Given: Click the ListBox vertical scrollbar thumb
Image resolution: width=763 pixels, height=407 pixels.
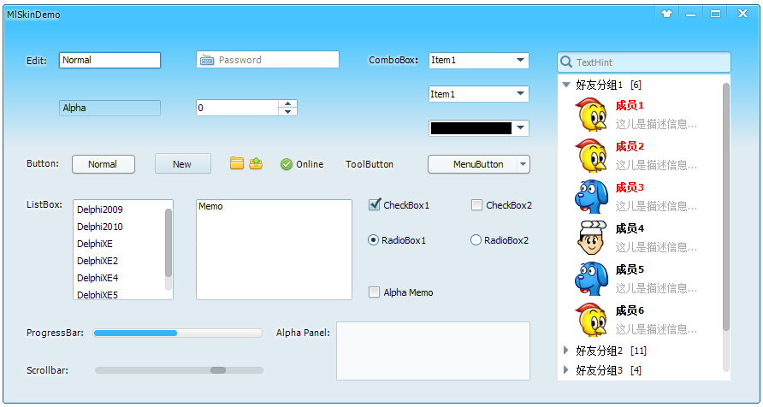Looking at the screenshot, I should [169, 243].
